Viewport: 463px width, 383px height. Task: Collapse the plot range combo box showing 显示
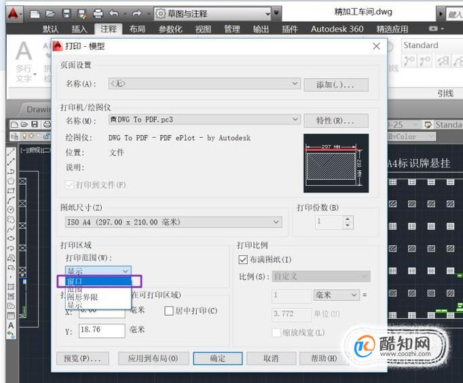click(x=98, y=271)
